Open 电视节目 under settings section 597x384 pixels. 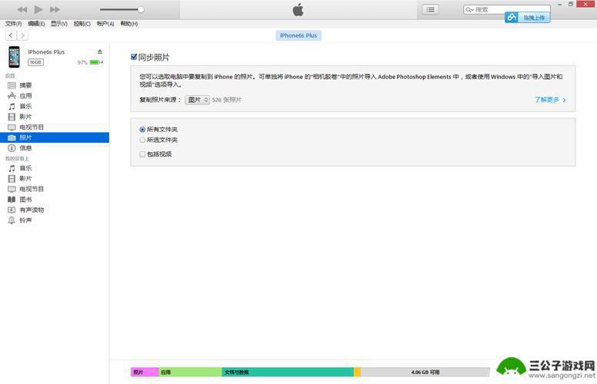55,127
